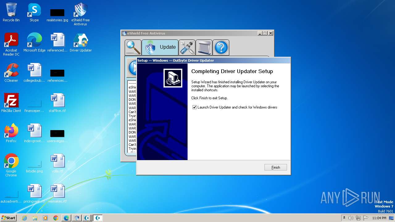
Task: Open Skype desktop shortcut
Action: click(34, 13)
